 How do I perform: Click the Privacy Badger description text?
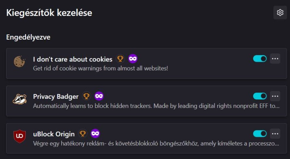point(156,106)
